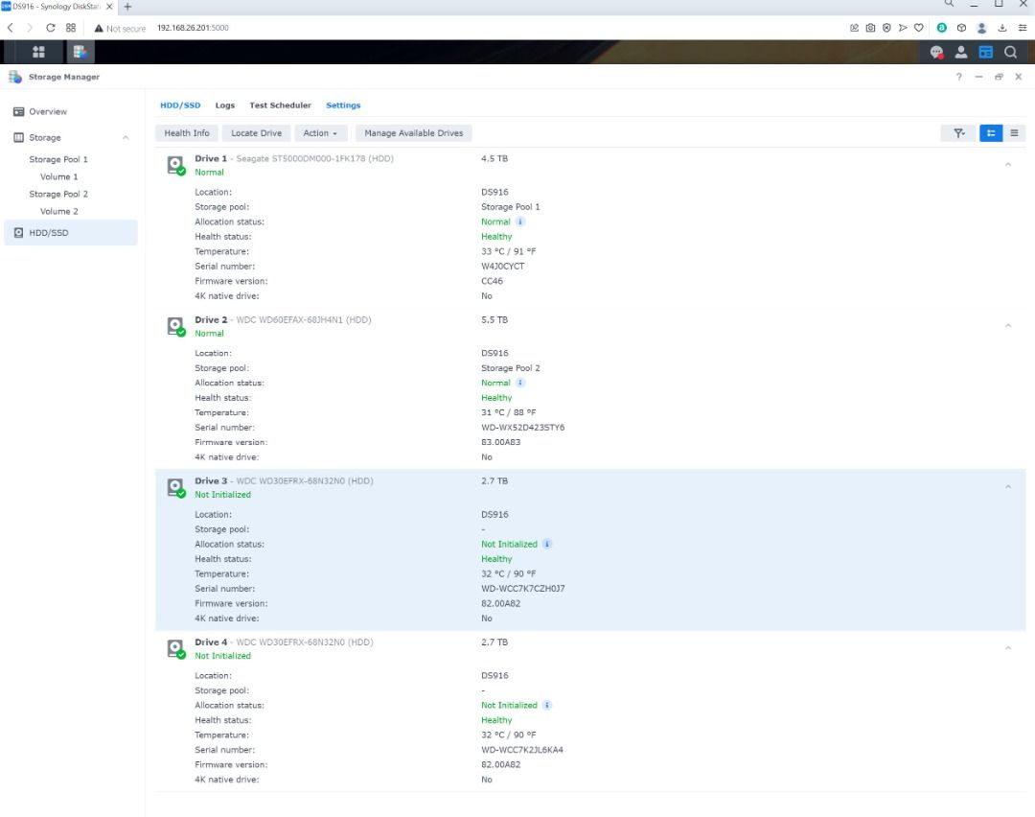Close the DS916 browser tab
This screenshot has height=817, width=1035.
tap(109, 7)
